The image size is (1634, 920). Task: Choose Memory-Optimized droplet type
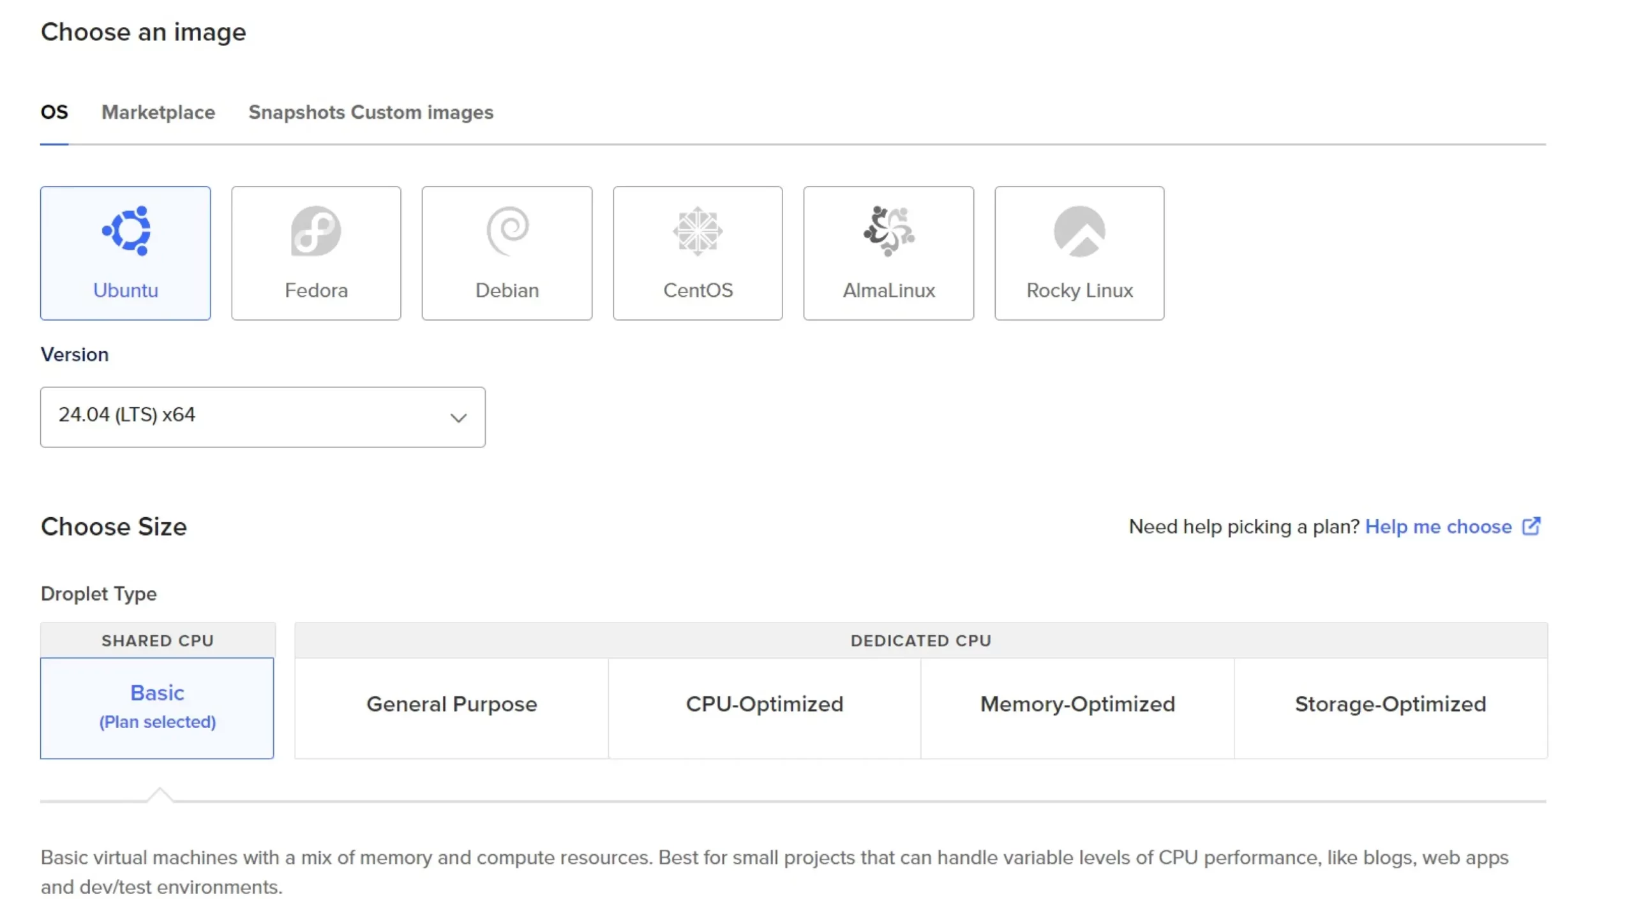pos(1077,704)
